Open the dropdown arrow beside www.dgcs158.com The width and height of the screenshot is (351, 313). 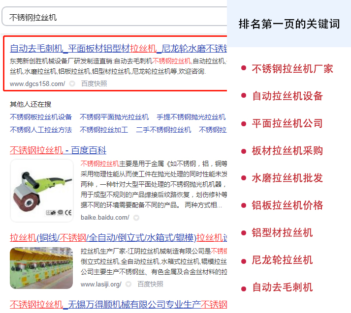click(72, 84)
